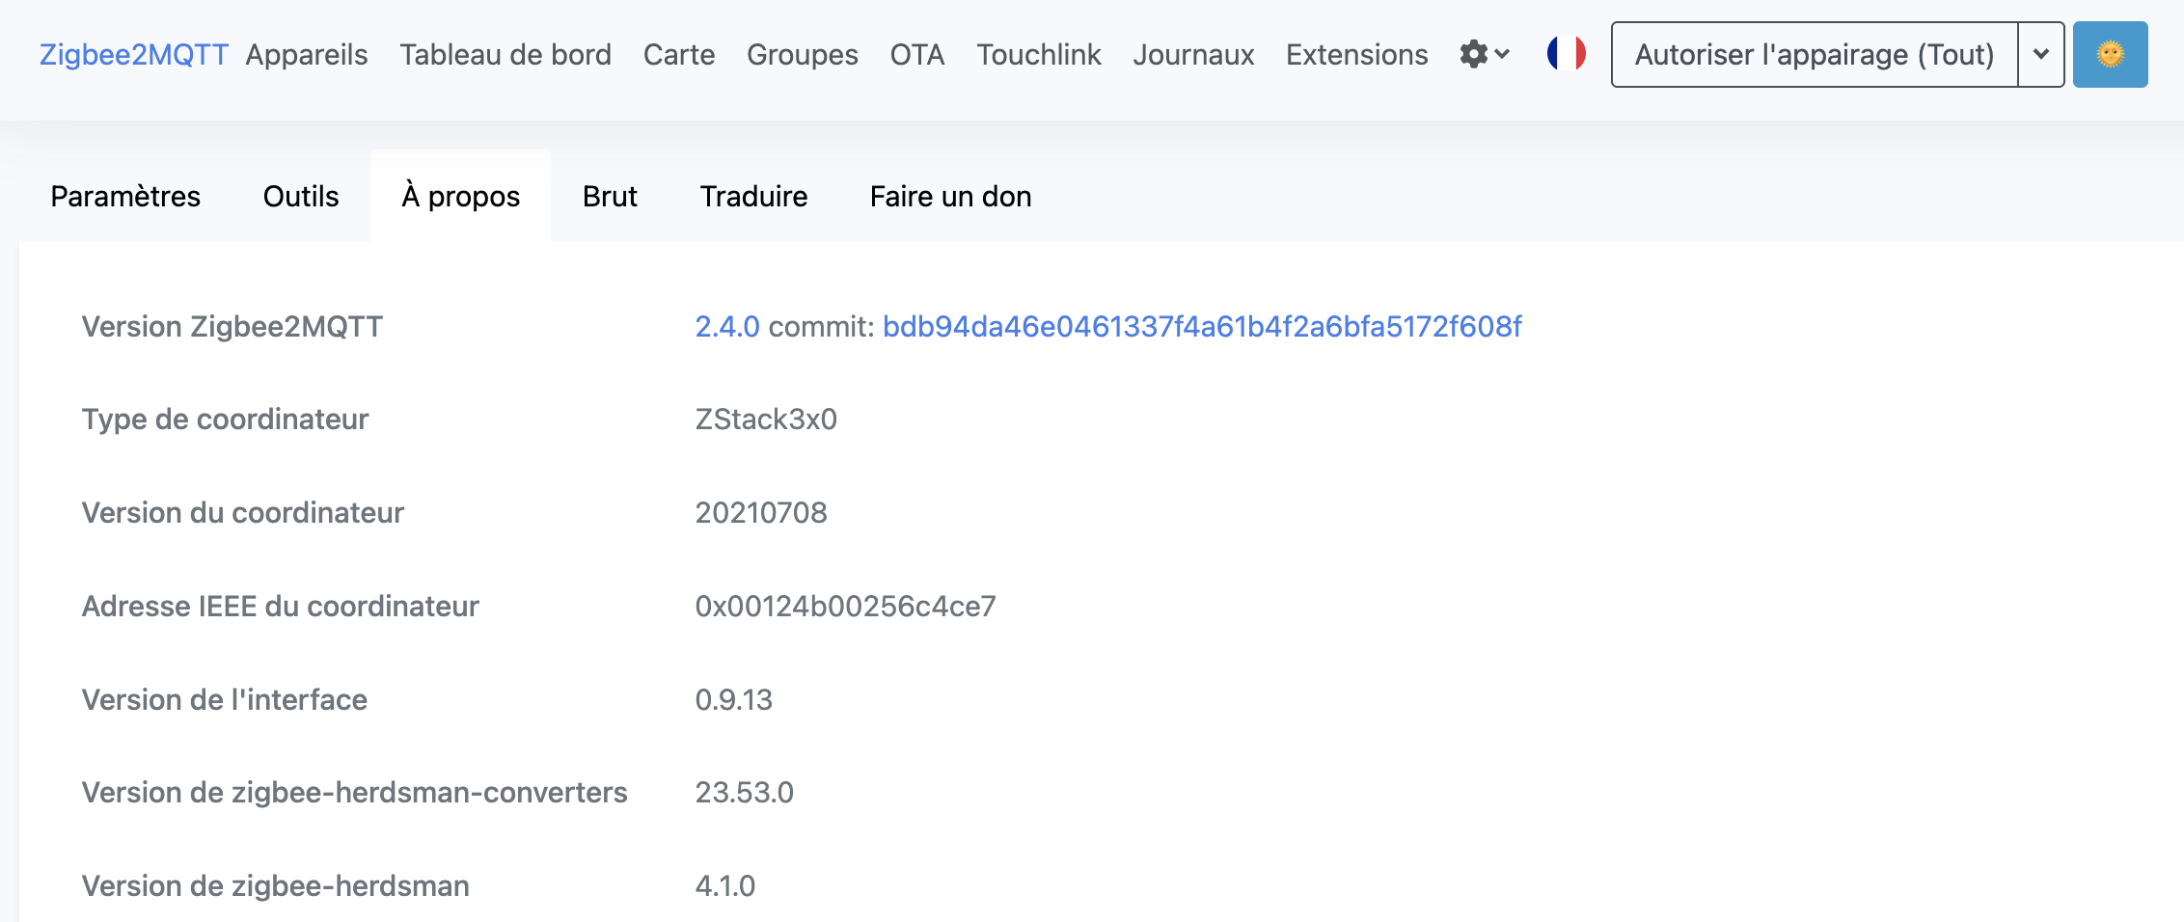Image resolution: width=2184 pixels, height=922 pixels.
Task: Click Autoriser l'appairage (Tout) button
Action: click(x=1815, y=54)
